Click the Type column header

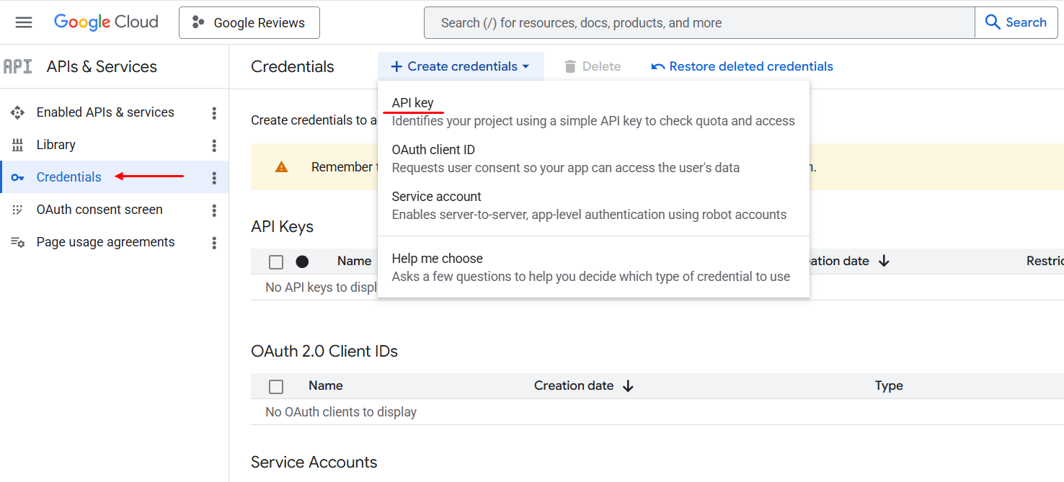click(x=889, y=386)
